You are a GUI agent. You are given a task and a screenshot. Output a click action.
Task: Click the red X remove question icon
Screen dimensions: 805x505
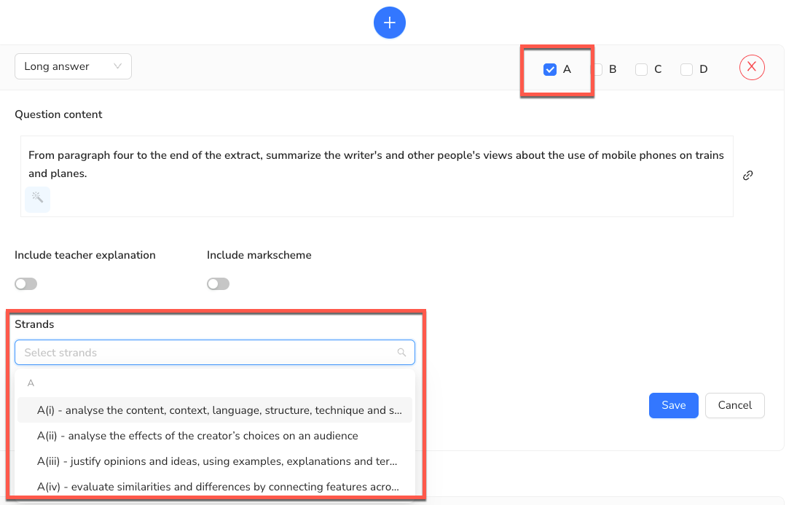752,68
